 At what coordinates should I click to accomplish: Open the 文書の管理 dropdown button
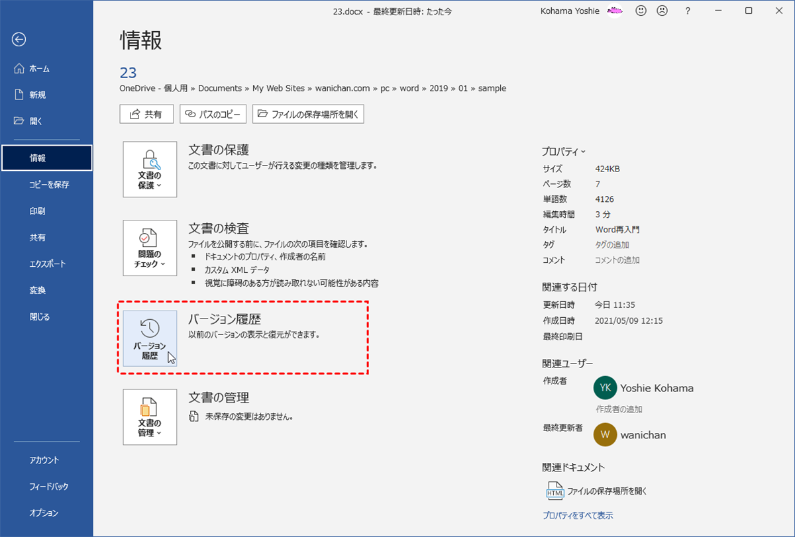pyautogui.click(x=150, y=416)
